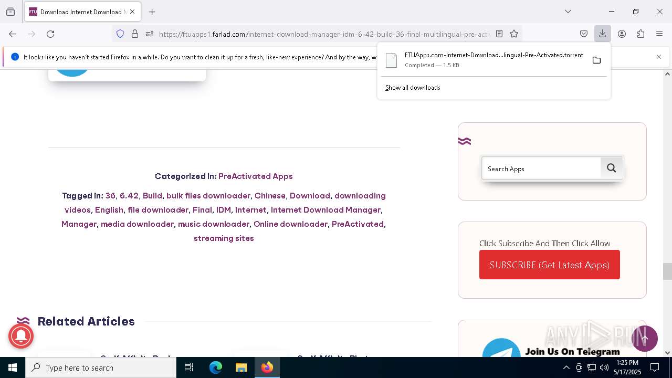
Task: Reload the current page
Action: [50, 34]
